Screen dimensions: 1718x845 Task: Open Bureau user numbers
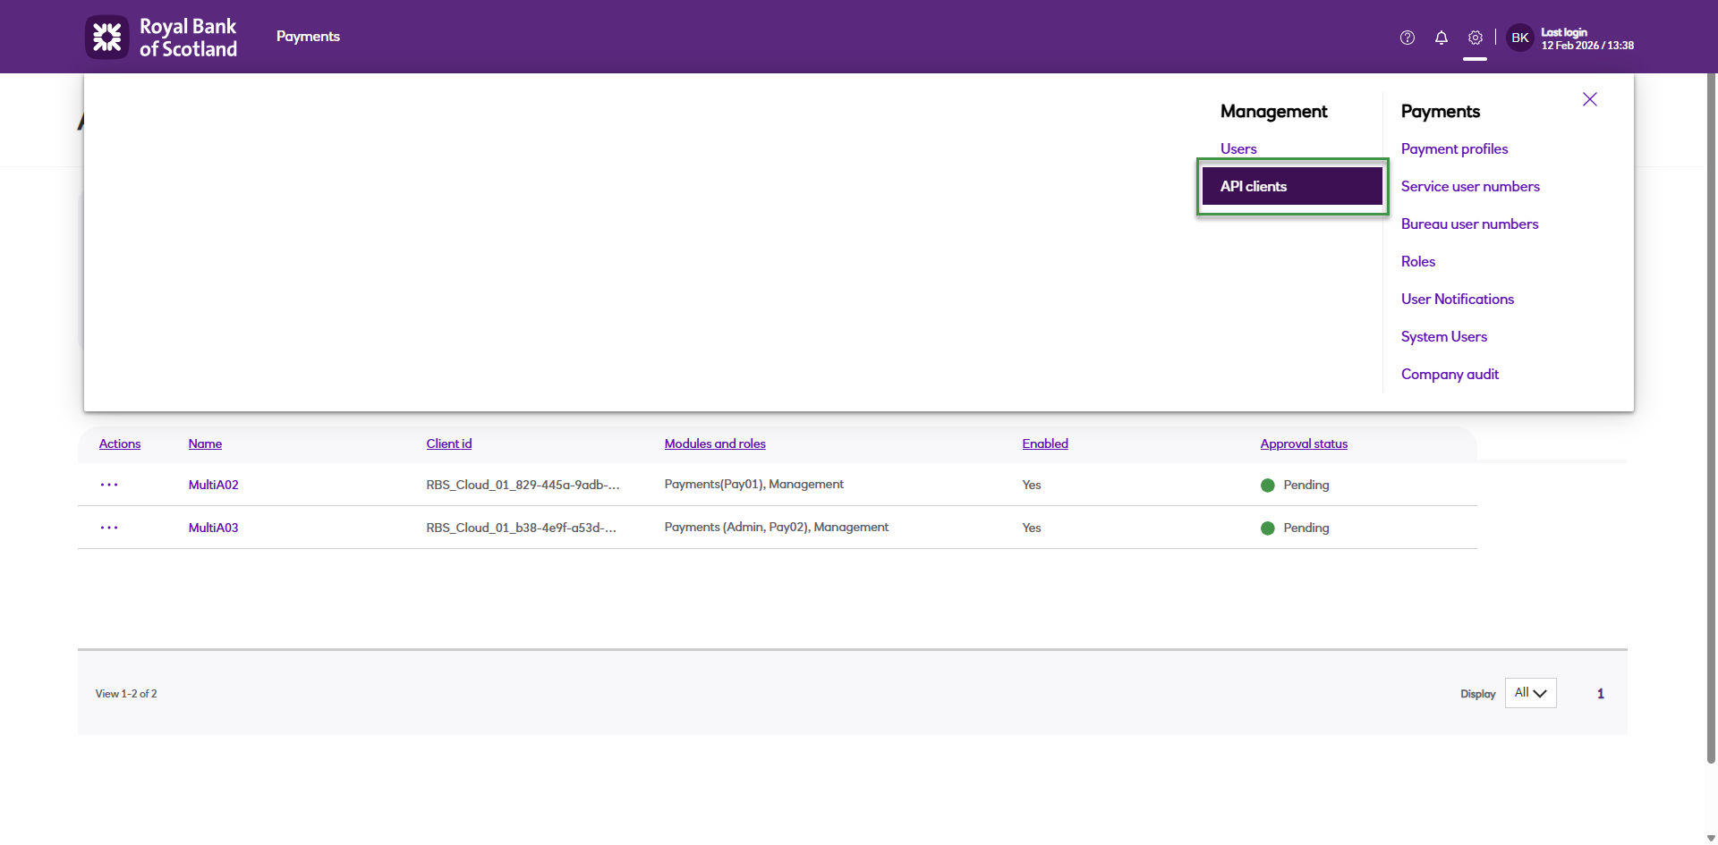click(1469, 224)
